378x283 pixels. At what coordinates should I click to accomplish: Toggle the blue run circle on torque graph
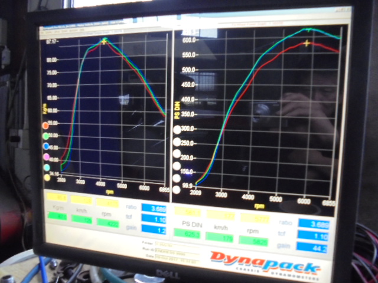click(x=46, y=146)
